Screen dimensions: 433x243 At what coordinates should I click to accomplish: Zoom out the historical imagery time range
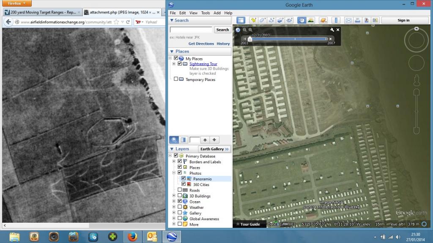point(245,30)
